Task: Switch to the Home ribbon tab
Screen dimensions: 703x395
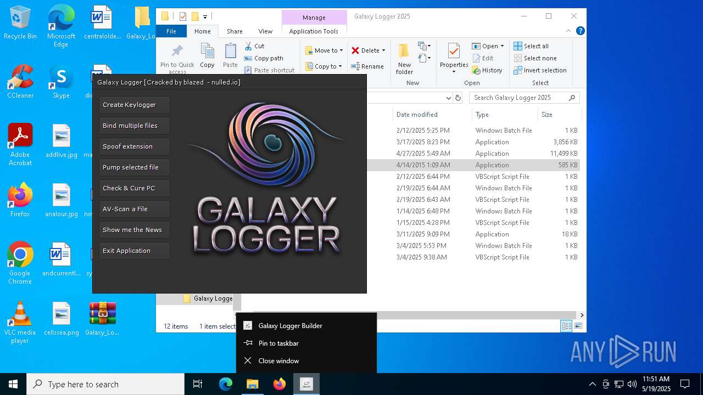Action: (x=202, y=31)
